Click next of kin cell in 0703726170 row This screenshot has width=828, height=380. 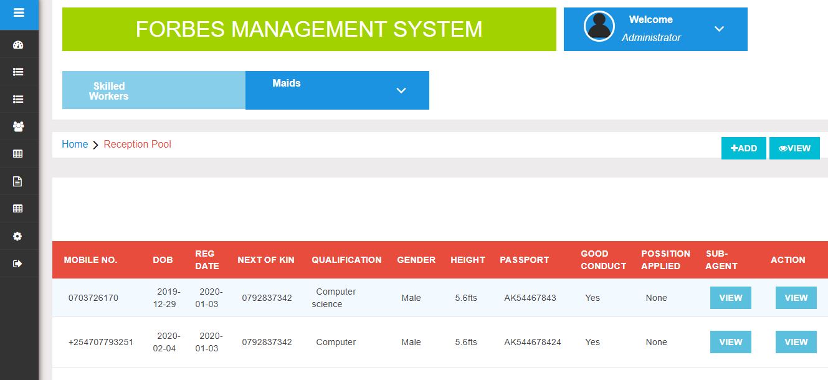coord(267,298)
